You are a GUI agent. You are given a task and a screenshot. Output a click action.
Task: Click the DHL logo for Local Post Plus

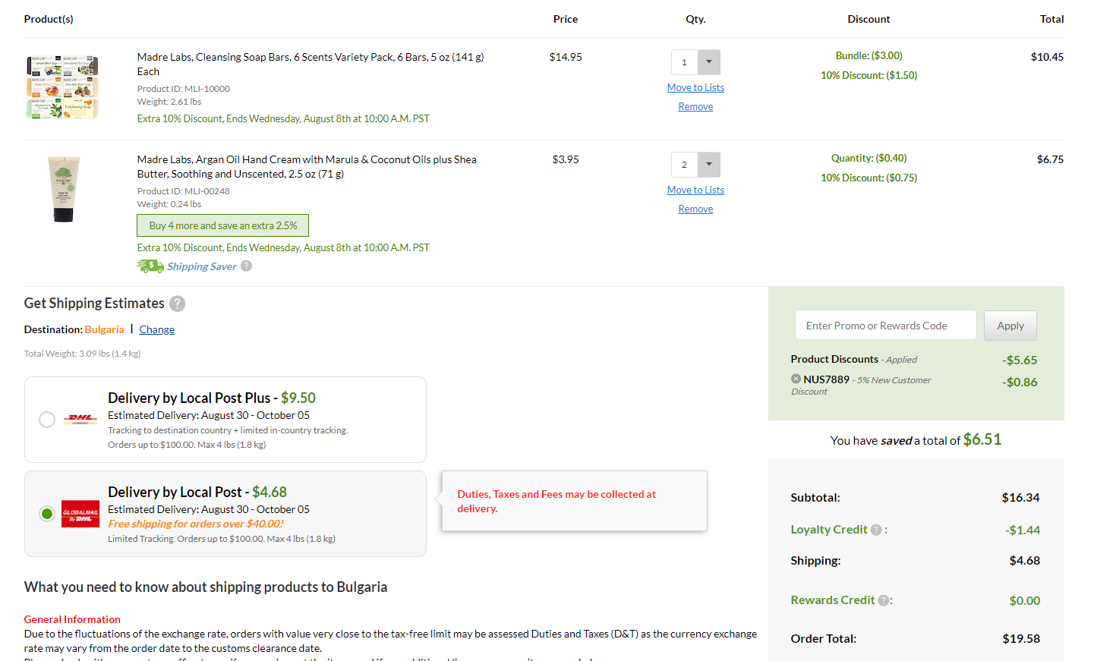point(80,419)
